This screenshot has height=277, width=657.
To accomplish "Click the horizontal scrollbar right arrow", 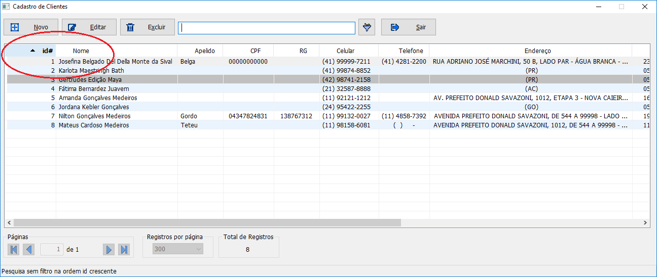I will (x=645, y=222).
